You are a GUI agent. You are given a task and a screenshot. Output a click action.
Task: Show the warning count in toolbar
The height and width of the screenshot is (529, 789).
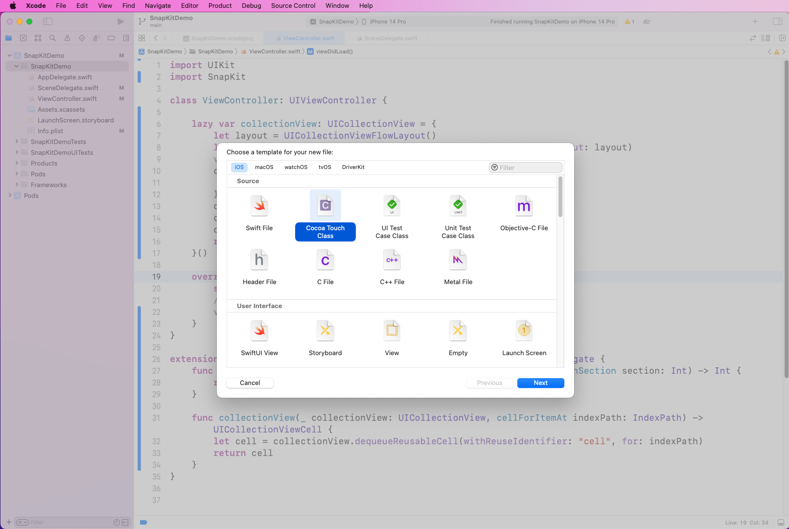tap(629, 22)
